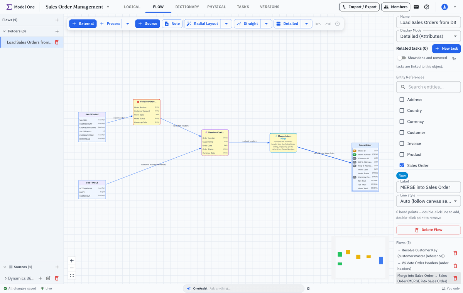
Task: Check the Customer entity checkbox
Action: pyautogui.click(x=402, y=133)
